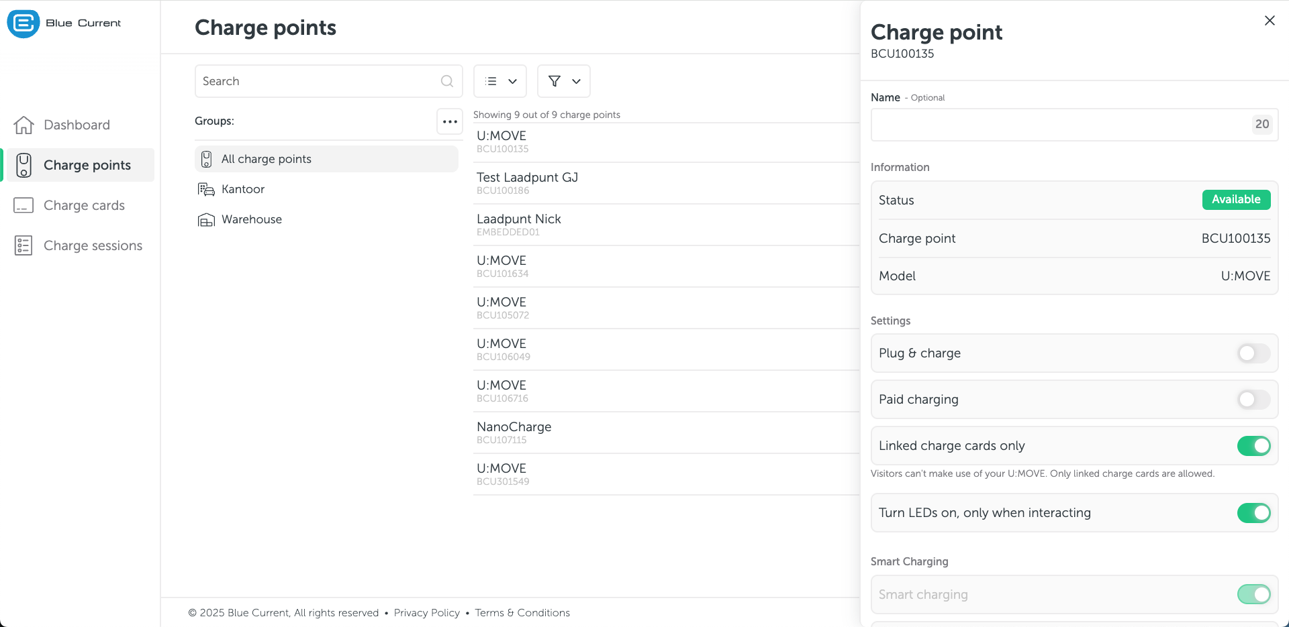
Task: Open the Terms & Conditions link
Action: pyautogui.click(x=522, y=613)
